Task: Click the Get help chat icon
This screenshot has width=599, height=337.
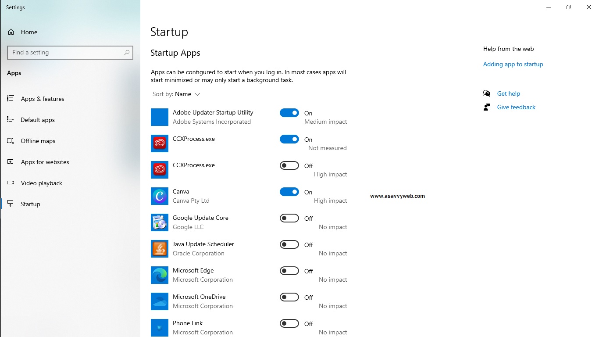Action: click(x=487, y=93)
